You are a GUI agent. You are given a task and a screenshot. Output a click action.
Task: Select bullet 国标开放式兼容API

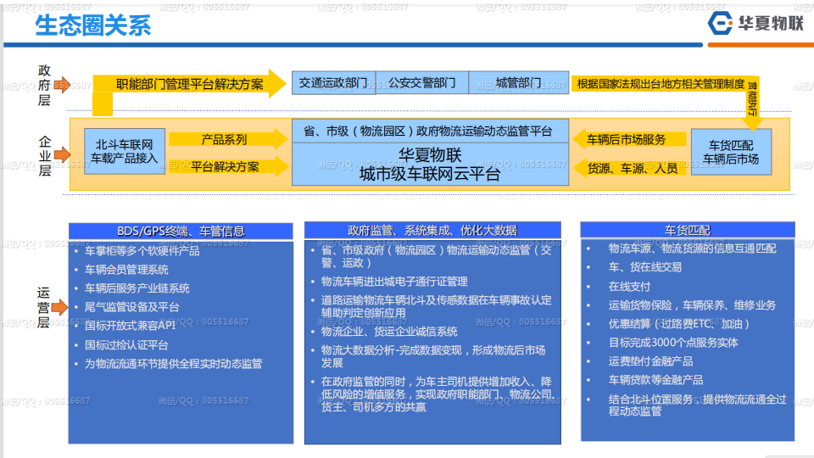[x=130, y=326]
